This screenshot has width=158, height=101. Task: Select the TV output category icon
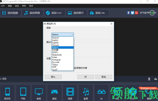(39, 92)
